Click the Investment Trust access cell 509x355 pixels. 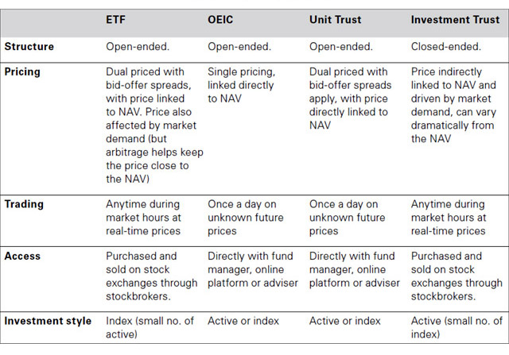point(457,276)
